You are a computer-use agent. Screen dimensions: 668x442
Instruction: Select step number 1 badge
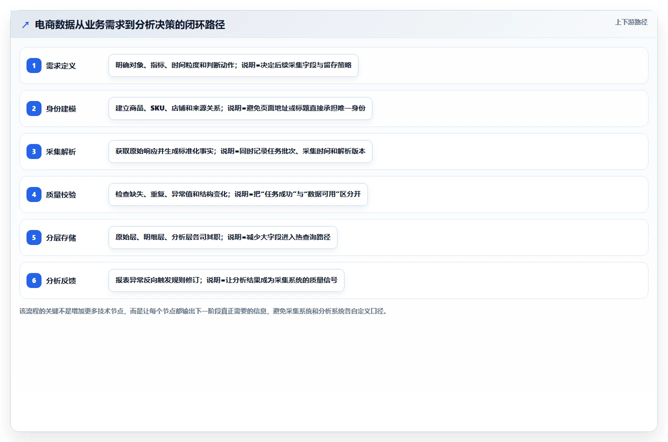(x=34, y=65)
